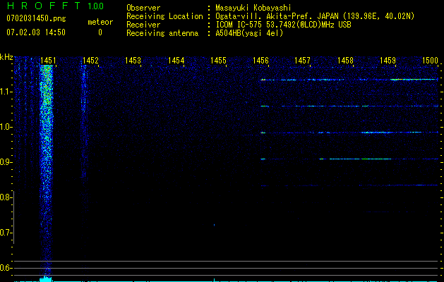Click the date stamp 07.02.03 14:50
444x282 pixels.
36,32
